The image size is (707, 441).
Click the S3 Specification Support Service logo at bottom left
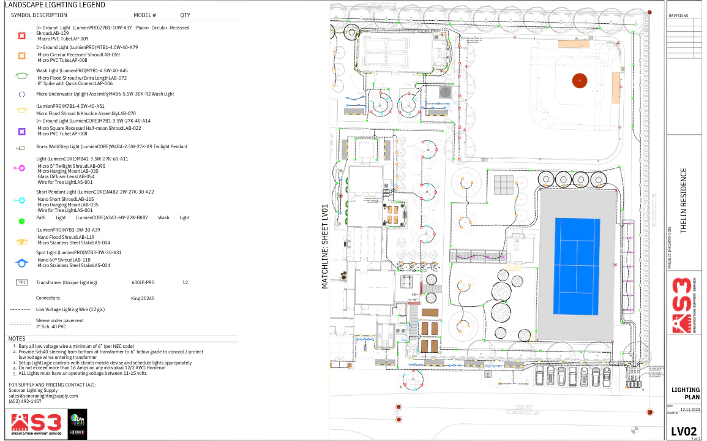[37, 424]
